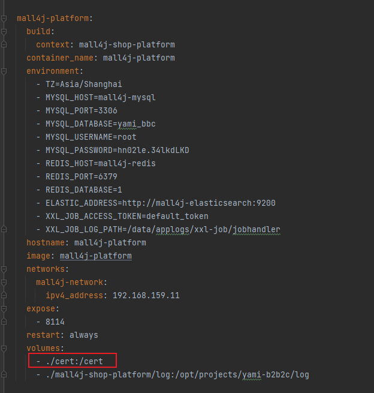Fold the build section in gutter
374x393 pixels.
(4, 32)
